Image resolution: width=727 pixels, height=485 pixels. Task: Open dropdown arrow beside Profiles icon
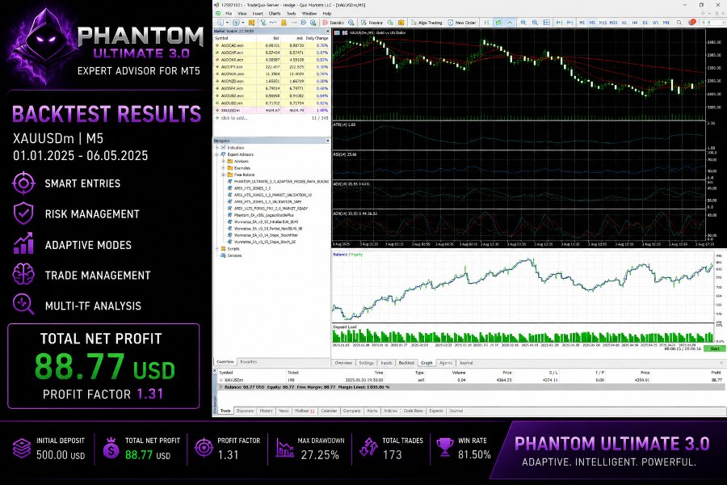[x=243, y=23]
